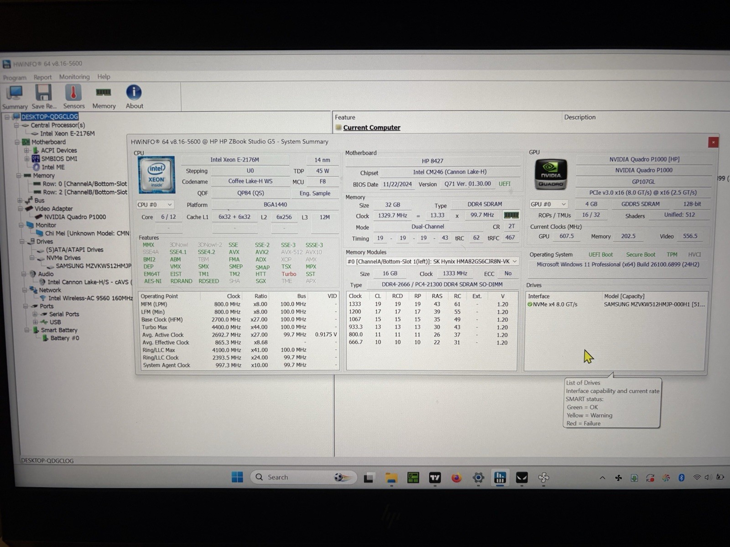Open the Help menu
This screenshot has width=730, height=547.
coord(104,77)
